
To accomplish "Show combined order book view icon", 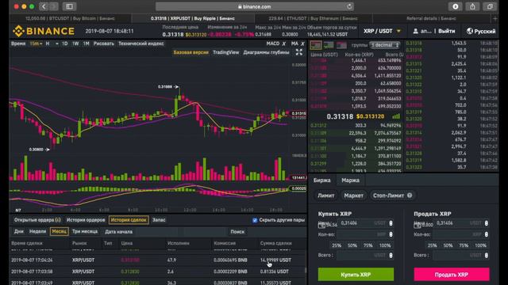I will click(316, 45).
